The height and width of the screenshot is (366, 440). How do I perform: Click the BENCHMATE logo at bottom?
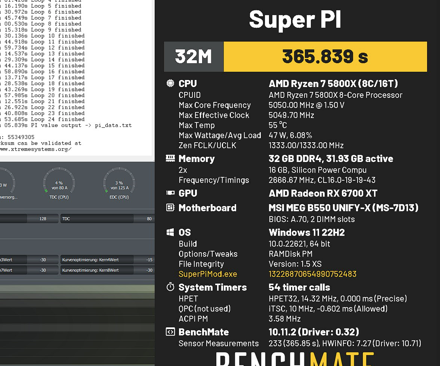(295, 359)
